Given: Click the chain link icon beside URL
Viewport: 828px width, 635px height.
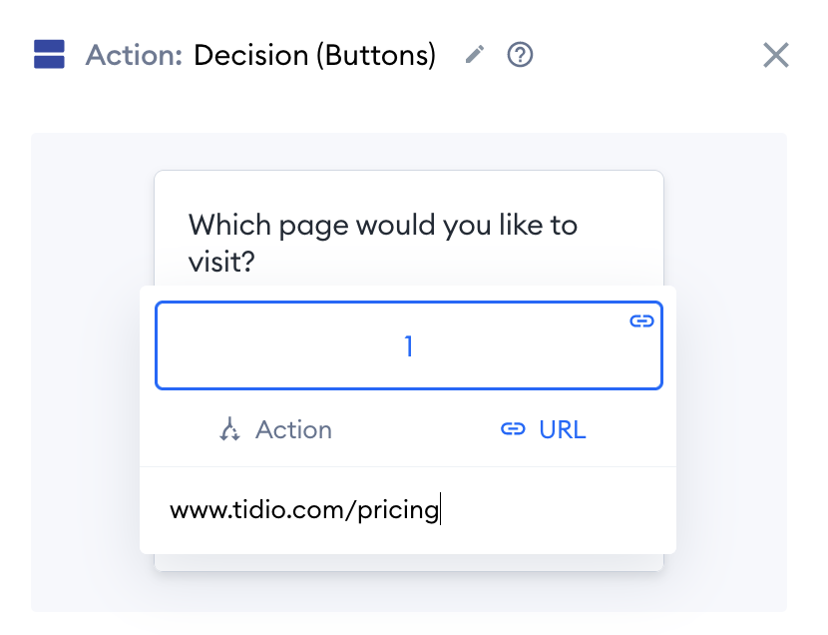Looking at the screenshot, I should pyautogui.click(x=513, y=429).
